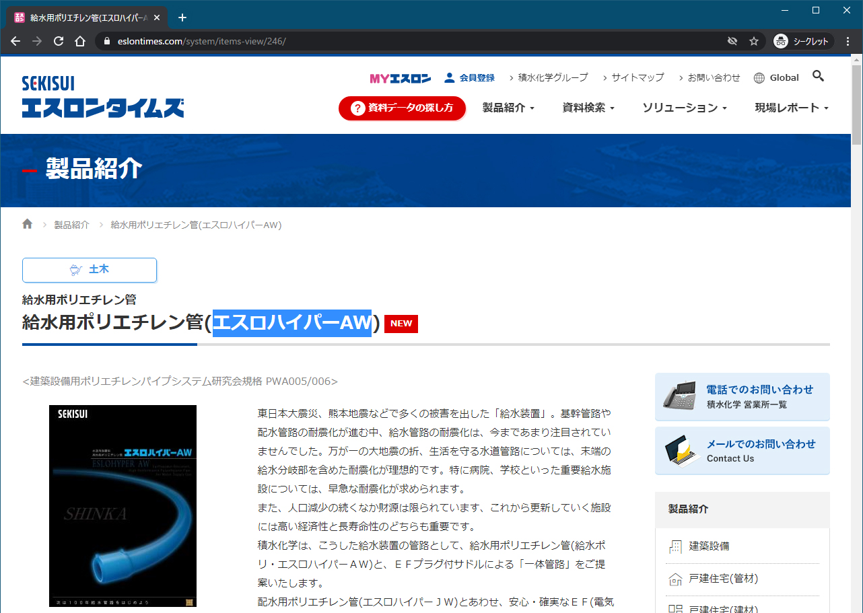Click the red NEW badge

click(x=401, y=324)
